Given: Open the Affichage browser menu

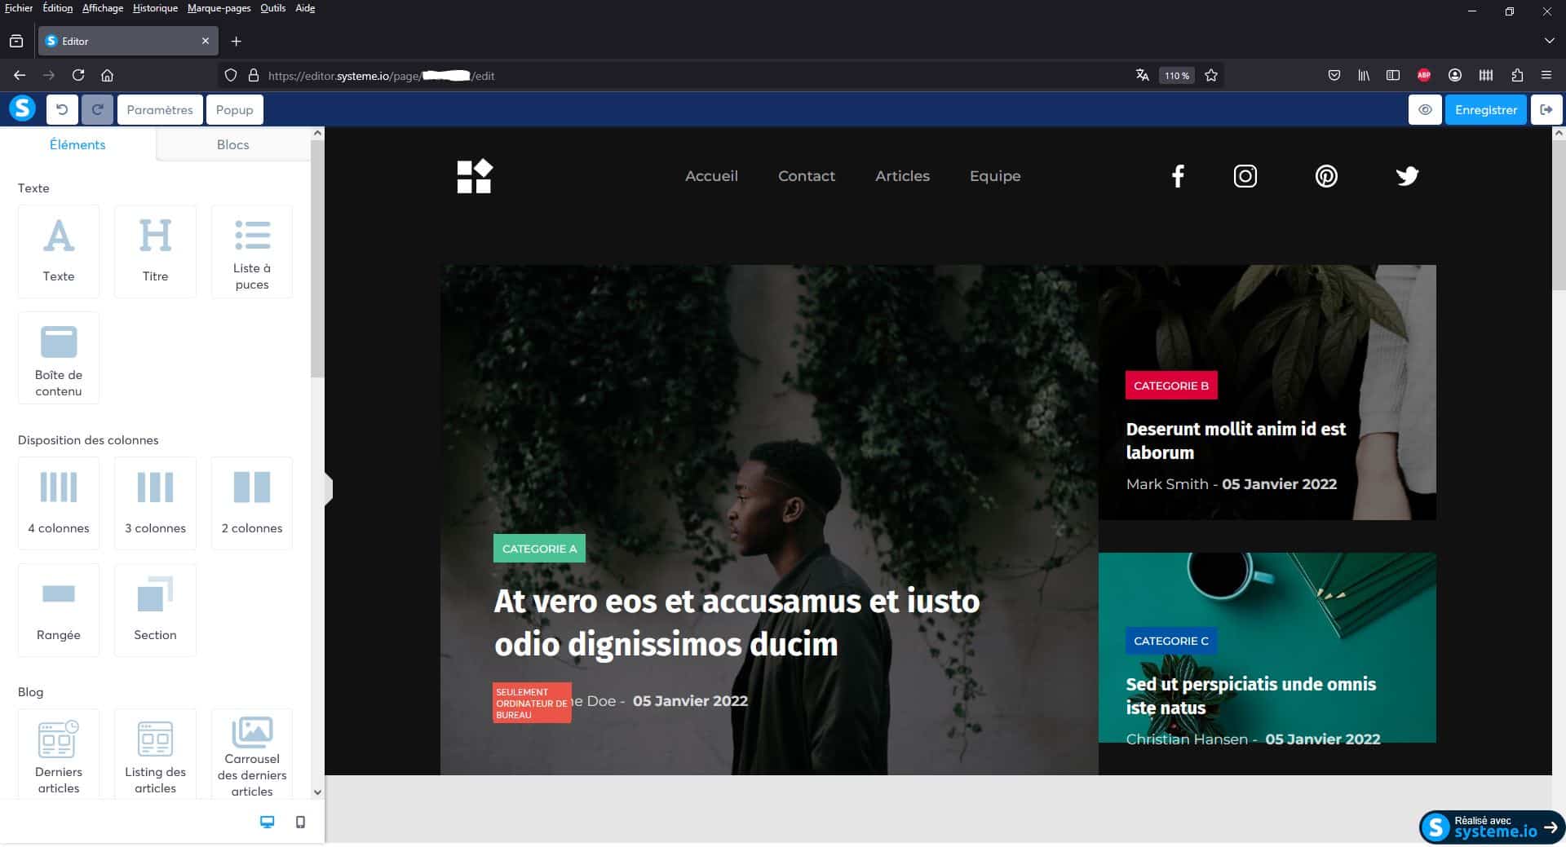Looking at the screenshot, I should pyautogui.click(x=103, y=8).
